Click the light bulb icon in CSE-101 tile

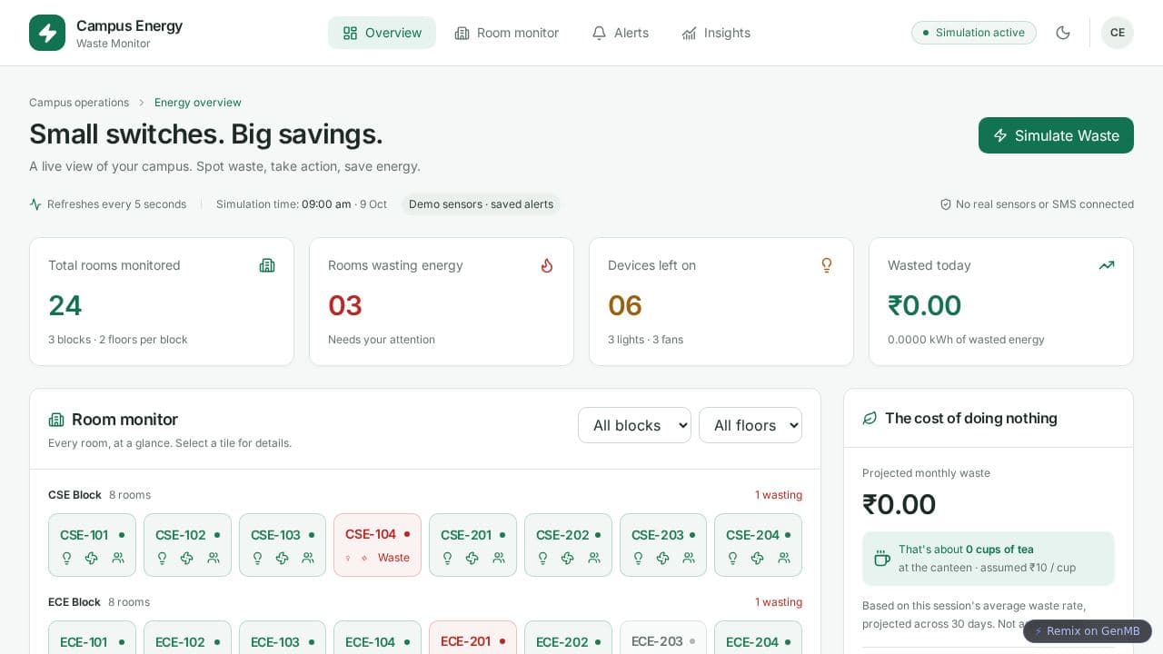click(x=66, y=558)
